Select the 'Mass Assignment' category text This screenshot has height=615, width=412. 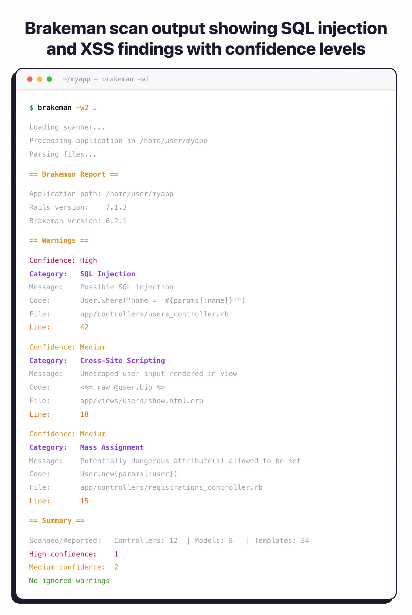(x=112, y=447)
